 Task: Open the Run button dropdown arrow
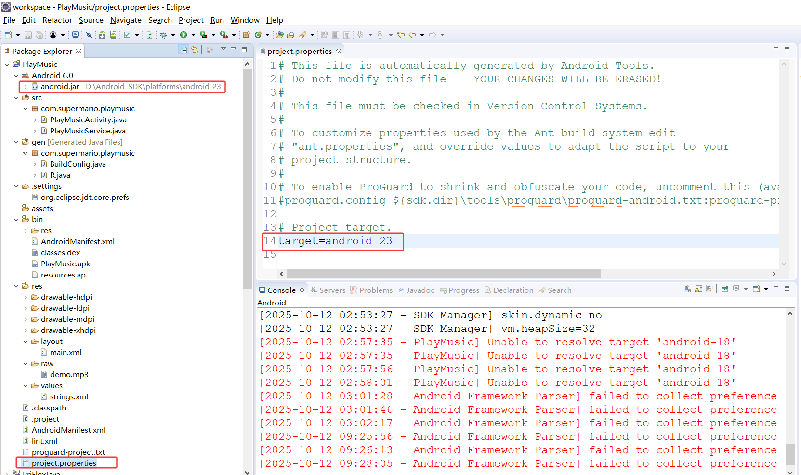point(194,34)
